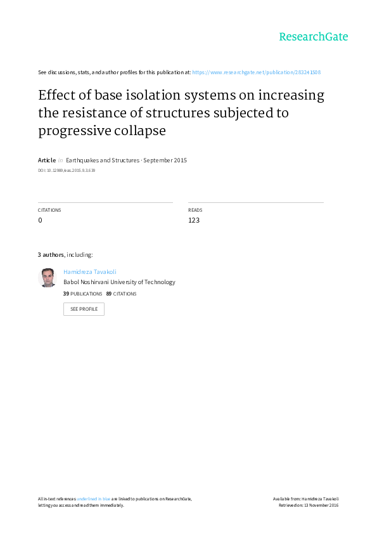This screenshot has height=534, width=377.
Task: Click Babol Noshirvani University of Technology
Action: [119, 282]
